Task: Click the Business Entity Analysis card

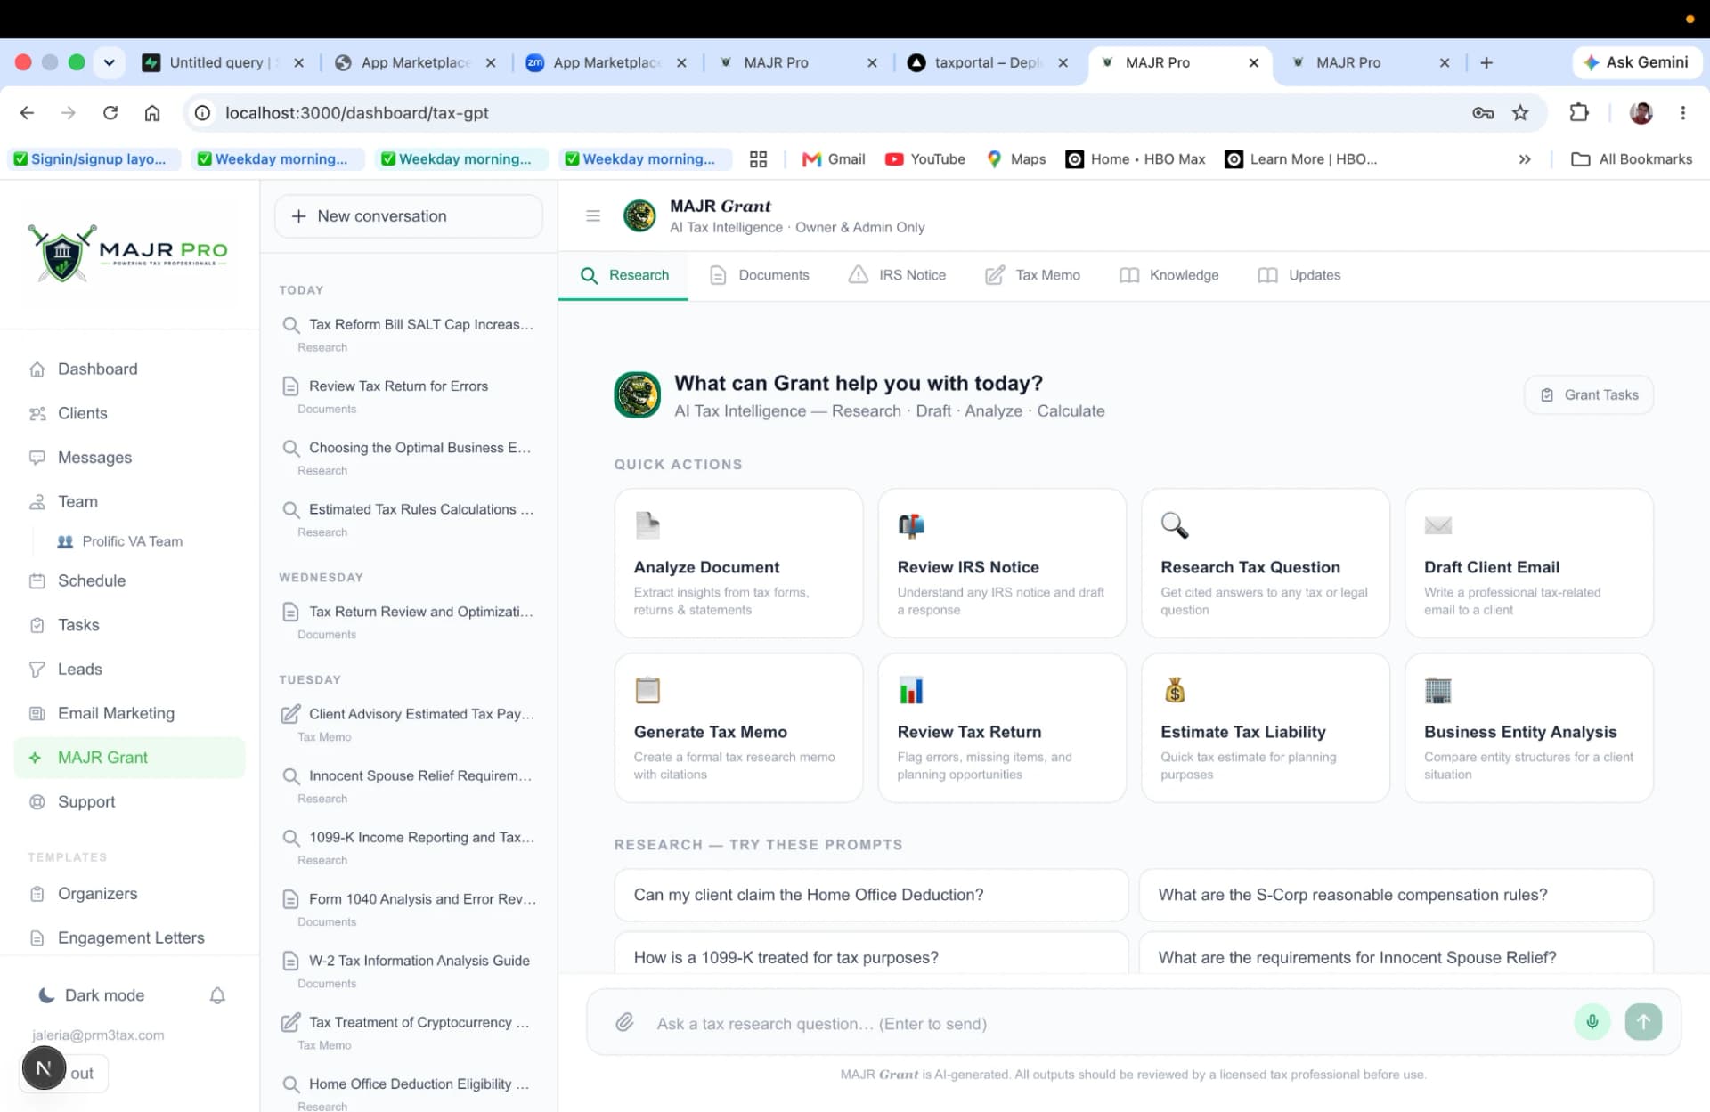Action: tap(1529, 727)
